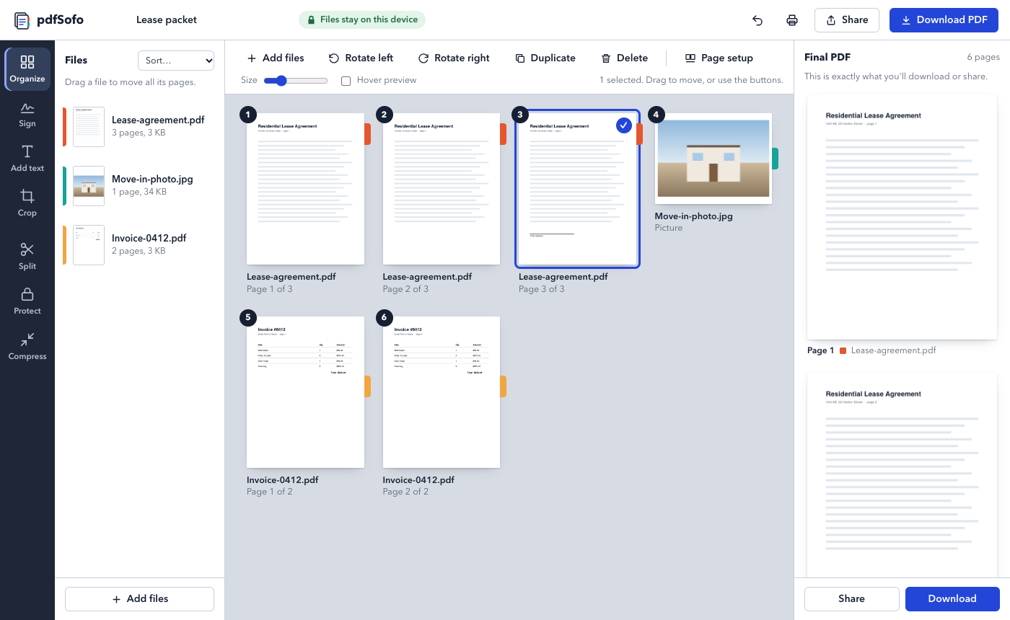Select Invoice-0412 page 1 of 2 thumbnail
Viewport: 1010px width, 620px height.
[305, 392]
